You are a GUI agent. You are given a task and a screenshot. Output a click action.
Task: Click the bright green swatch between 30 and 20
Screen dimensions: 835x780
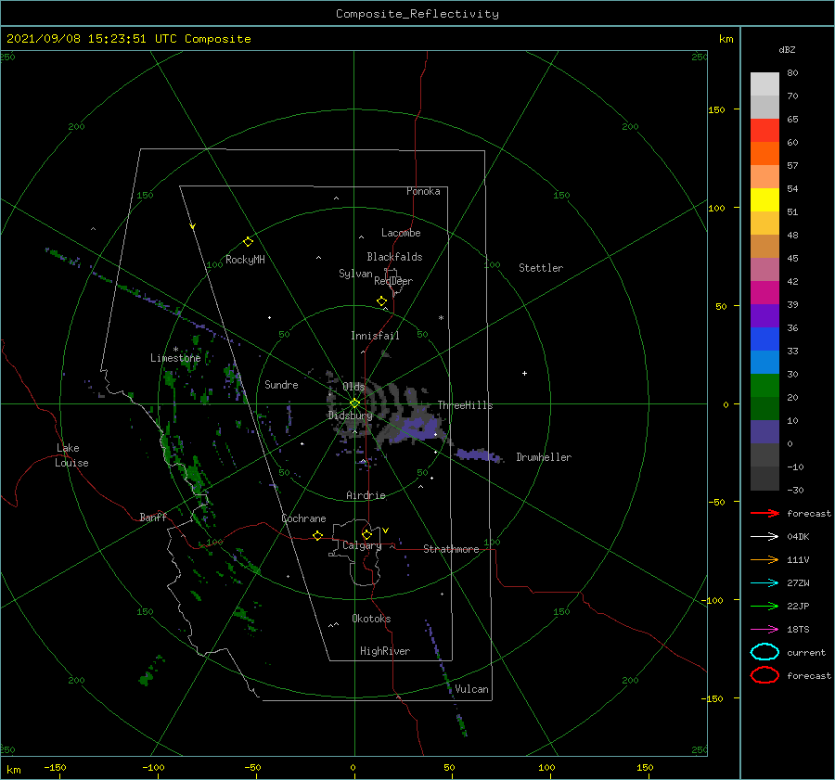(764, 386)
